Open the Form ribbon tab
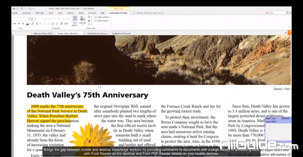Viewport: 303px width, 157px height. pyautogui.click(x=60, y=13)
